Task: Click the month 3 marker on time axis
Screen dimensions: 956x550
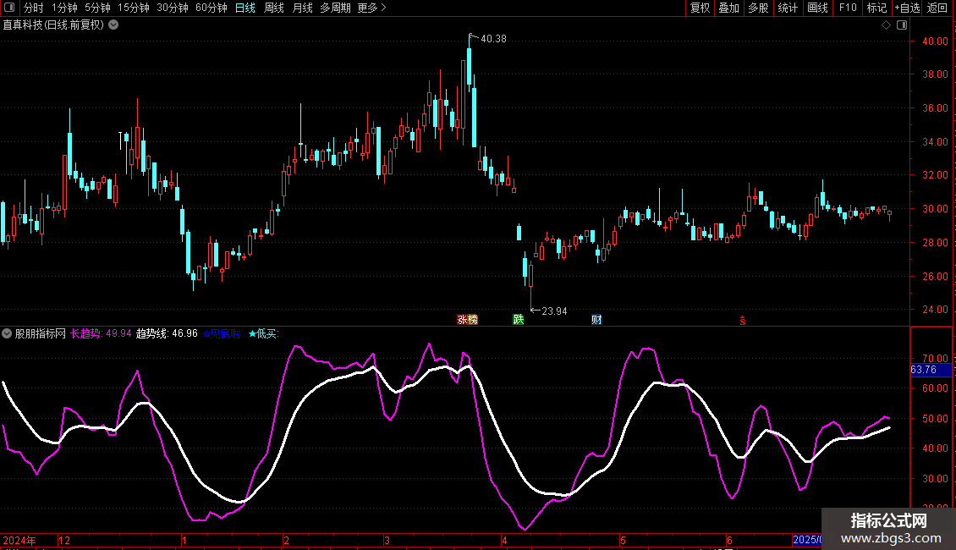Action: coord(387,540)
